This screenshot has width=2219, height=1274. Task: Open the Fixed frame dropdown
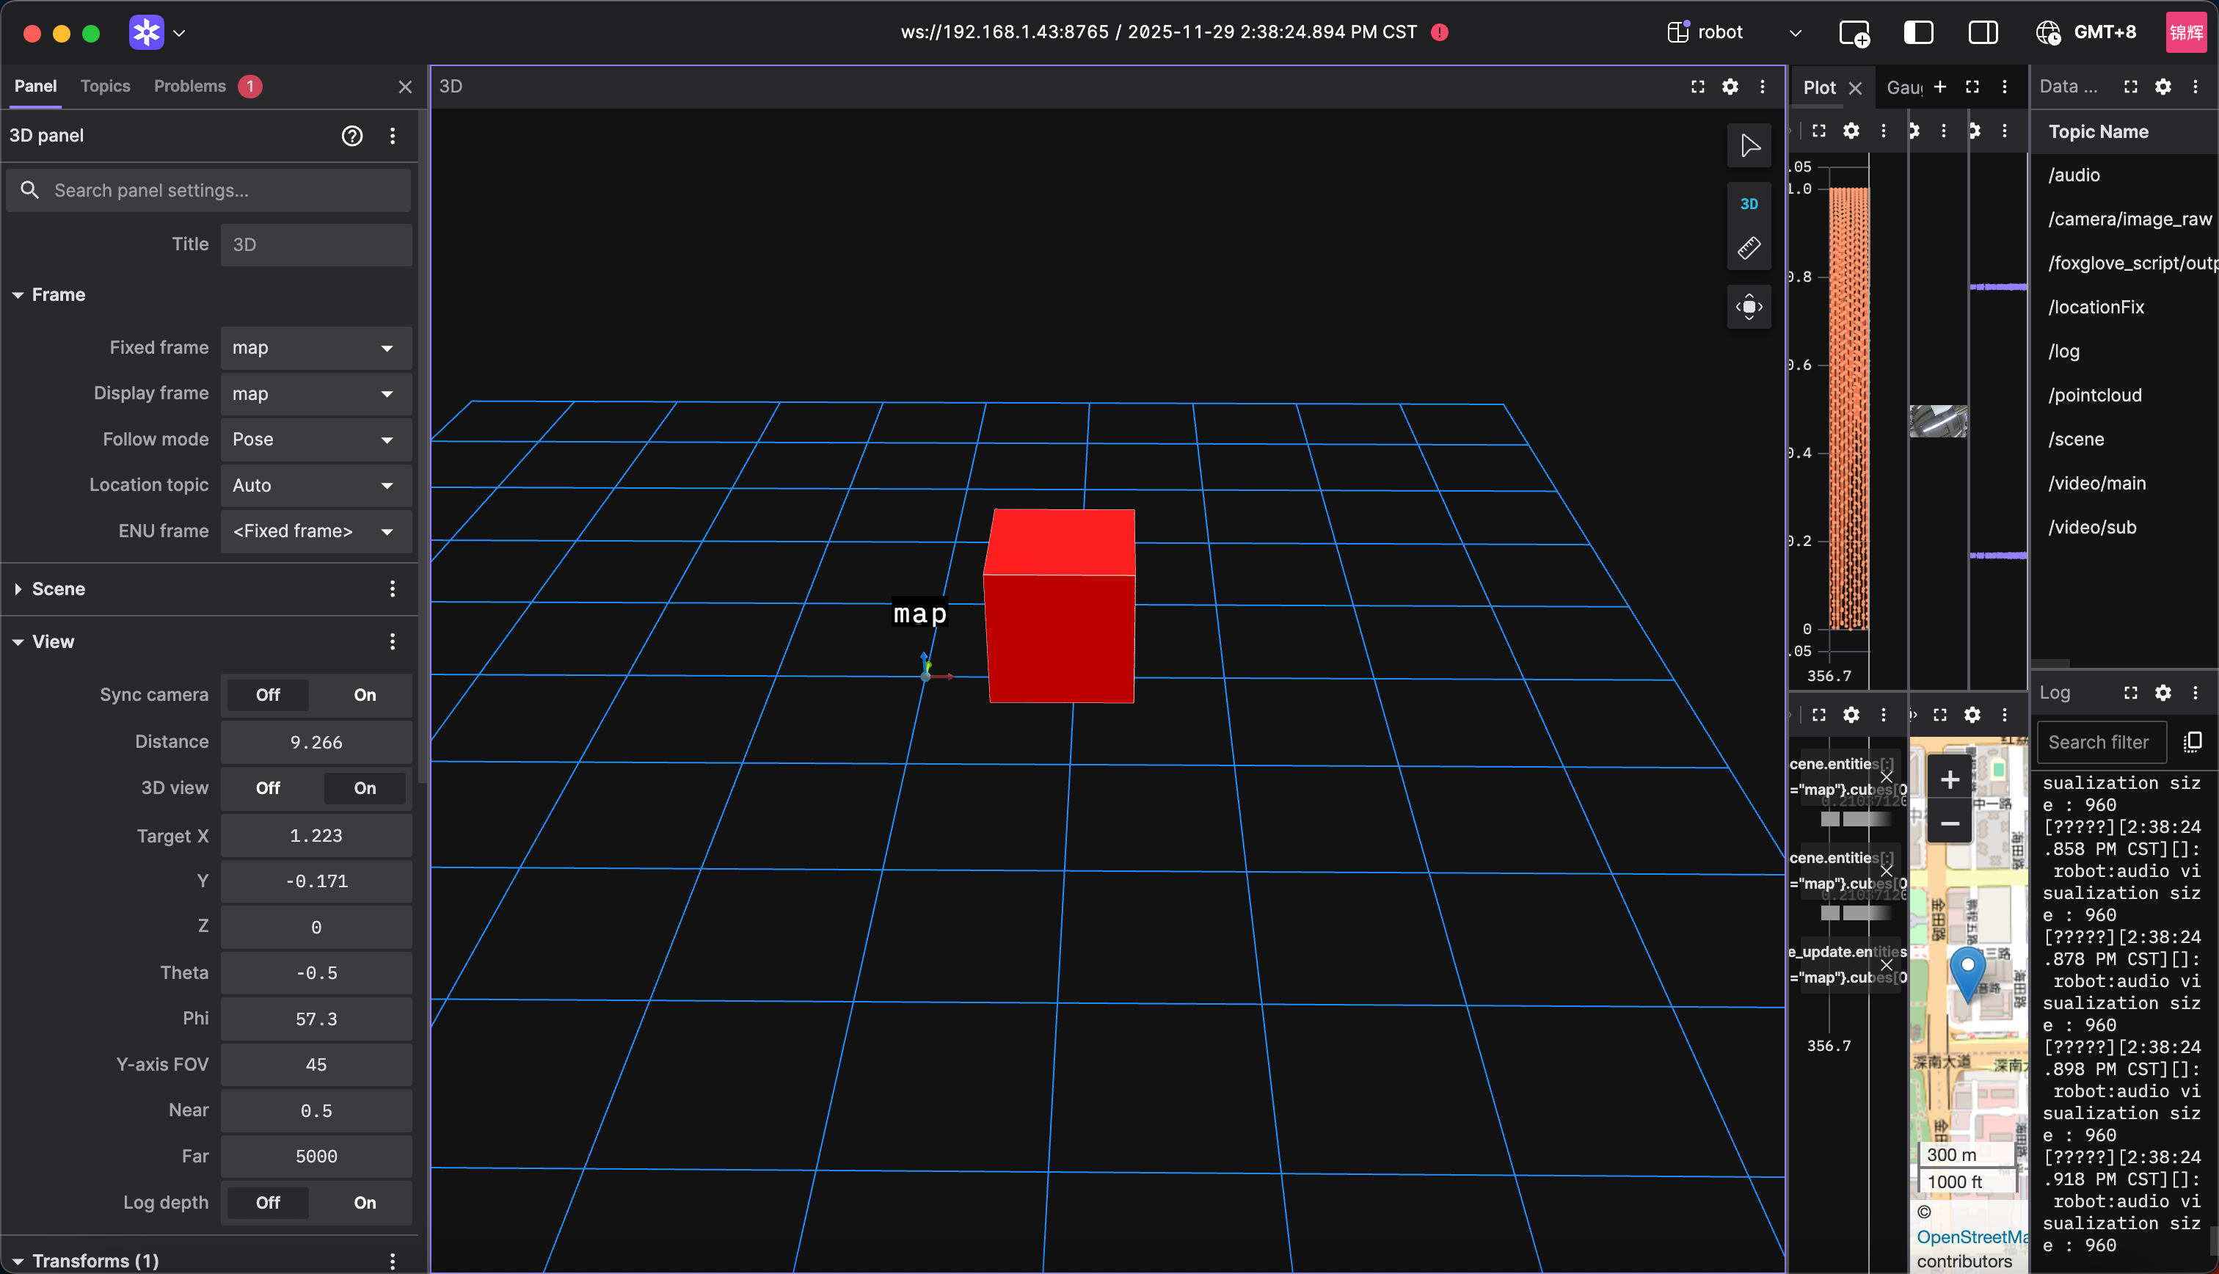coord(316,349)
